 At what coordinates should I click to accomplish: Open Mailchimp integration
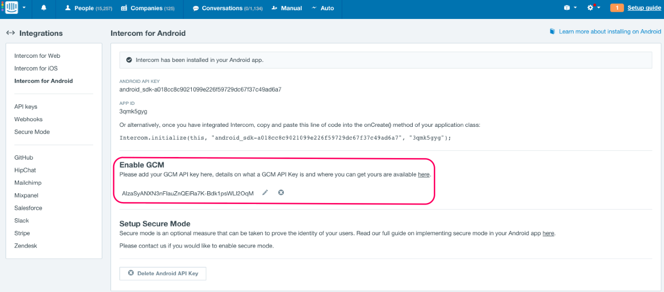[x=28, y=183]
